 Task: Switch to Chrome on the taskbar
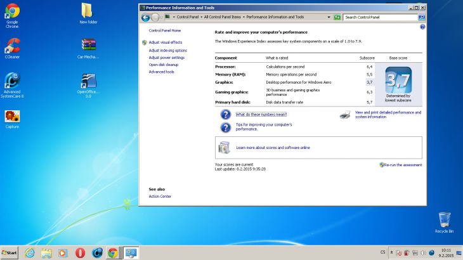[x=113, y=253]
